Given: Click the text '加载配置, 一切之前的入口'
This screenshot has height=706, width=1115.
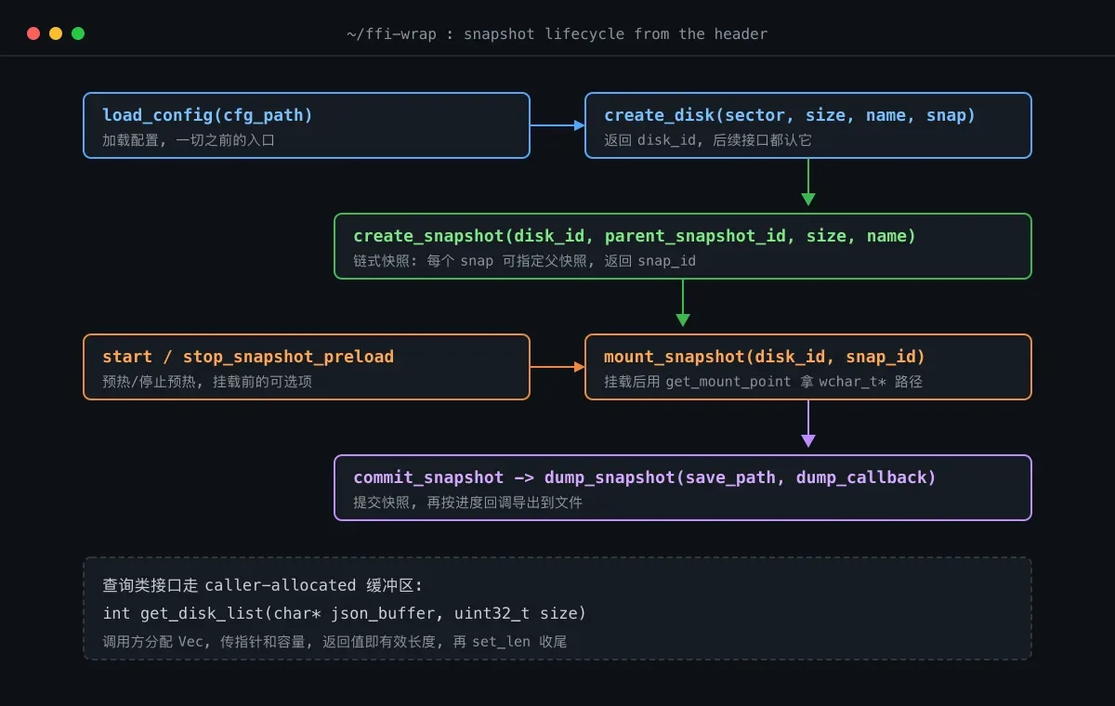Looking at the screenshot, I should click(189, 140).
